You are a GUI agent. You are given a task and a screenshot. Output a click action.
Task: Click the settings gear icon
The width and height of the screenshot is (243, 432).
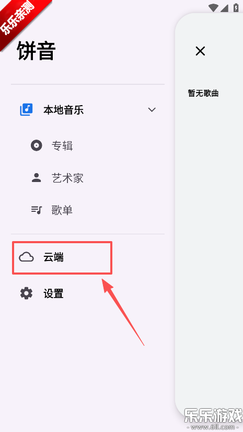pos(27,293)
